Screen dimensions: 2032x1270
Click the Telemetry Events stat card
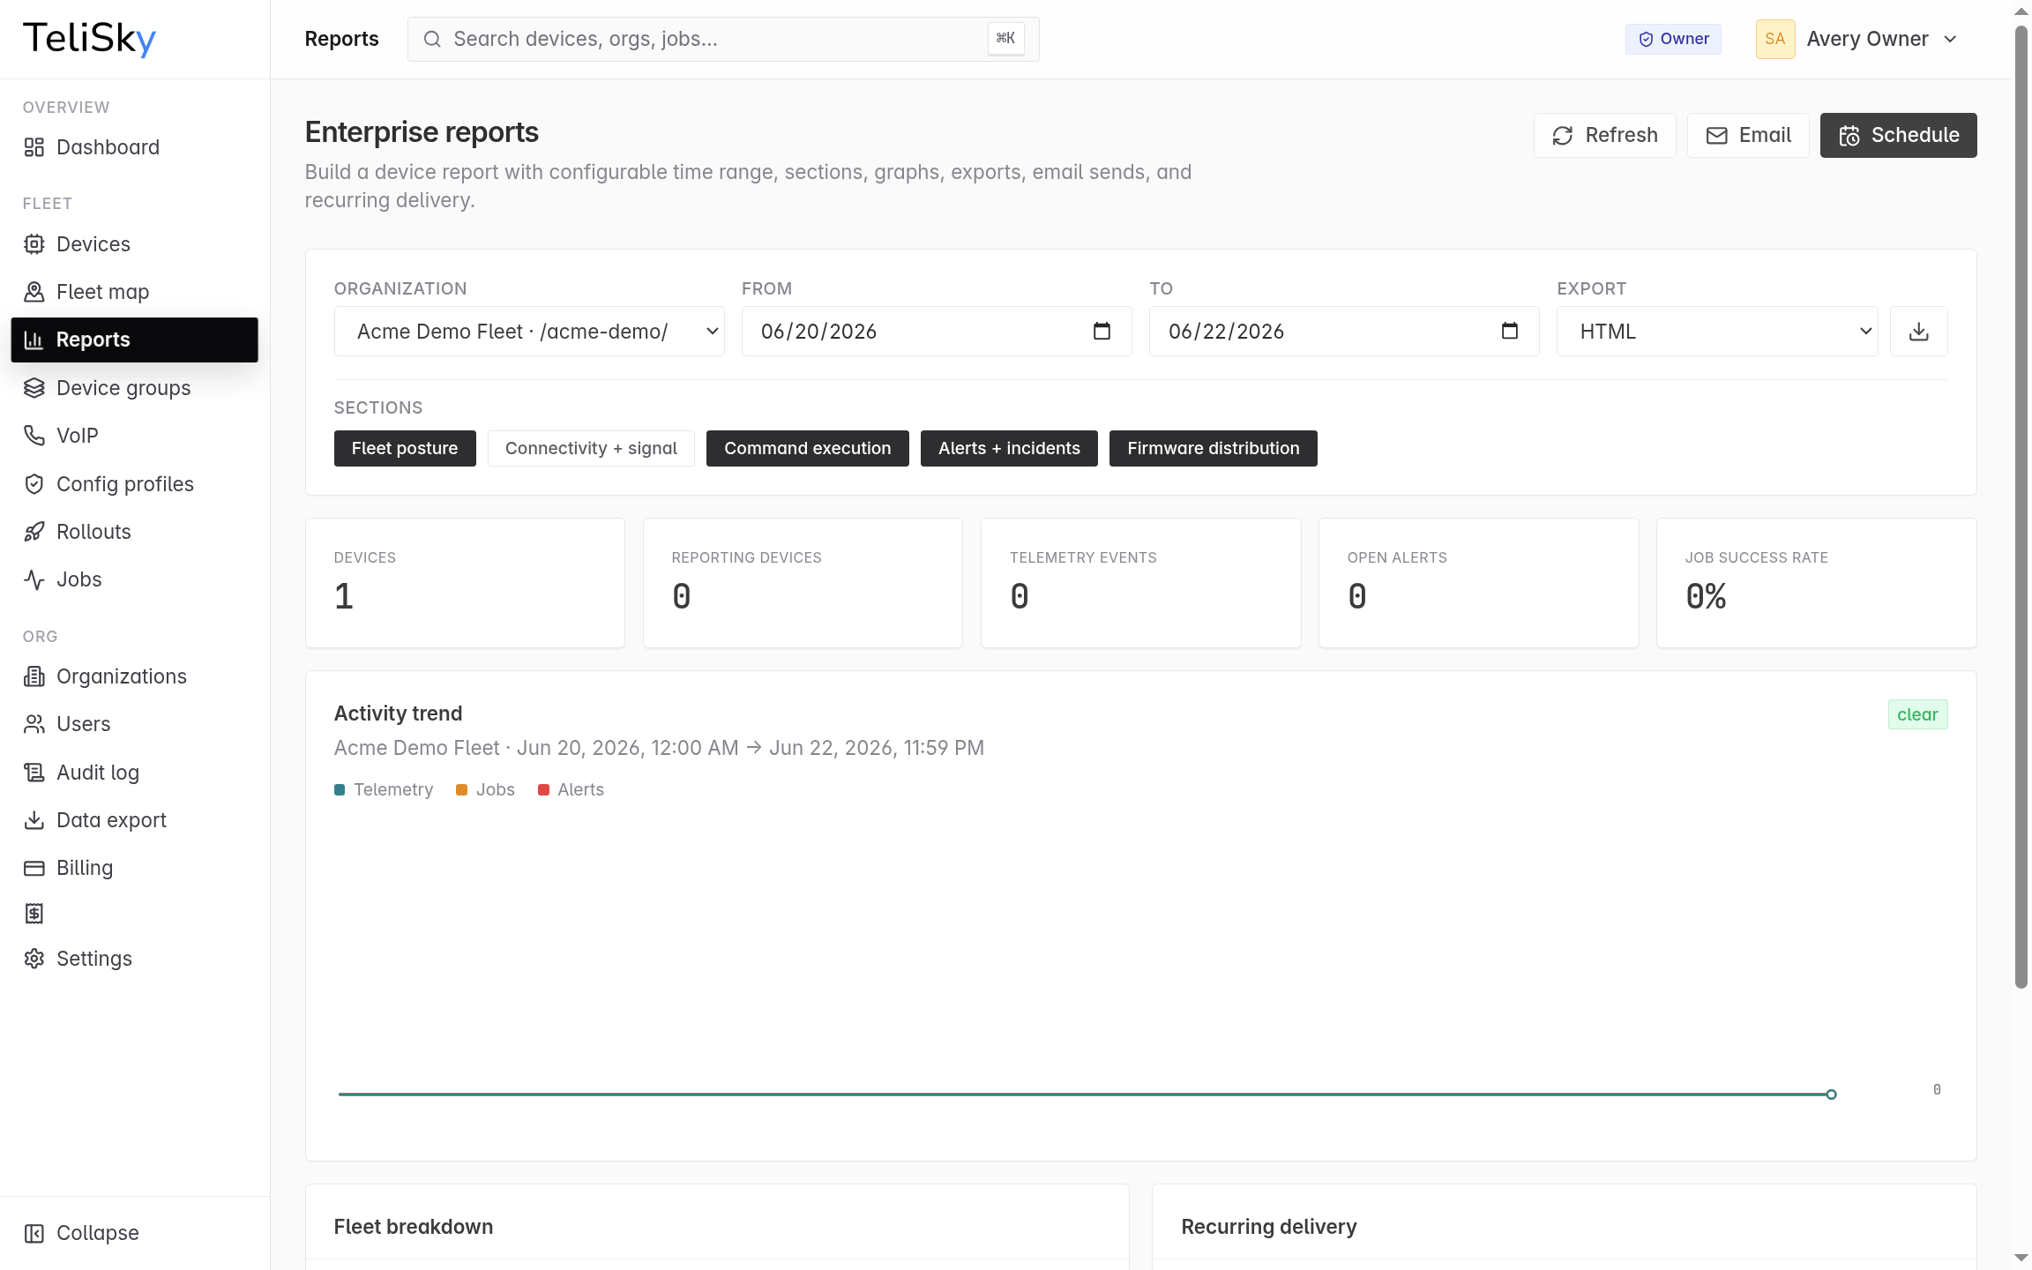[1141, 583]
